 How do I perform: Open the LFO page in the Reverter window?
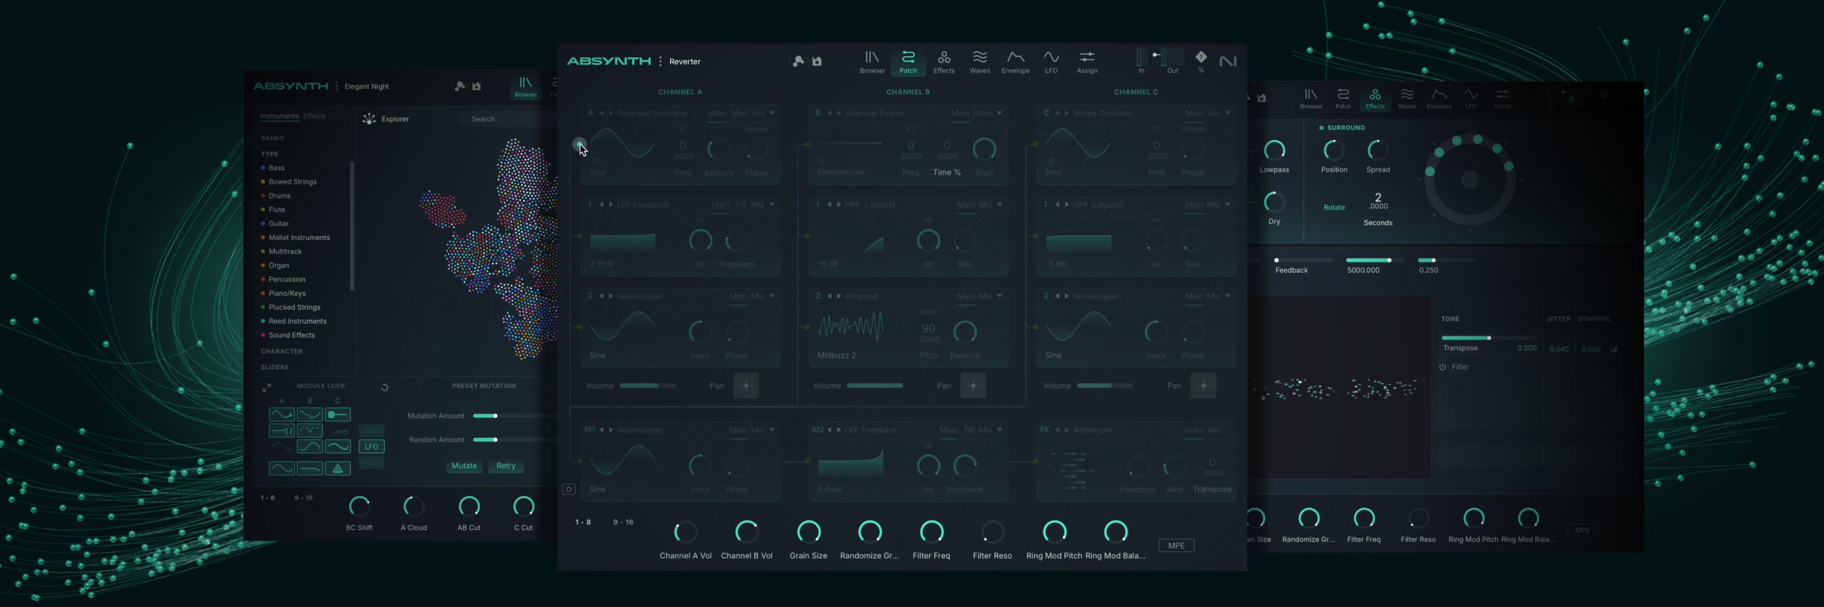pos(1051,61)
